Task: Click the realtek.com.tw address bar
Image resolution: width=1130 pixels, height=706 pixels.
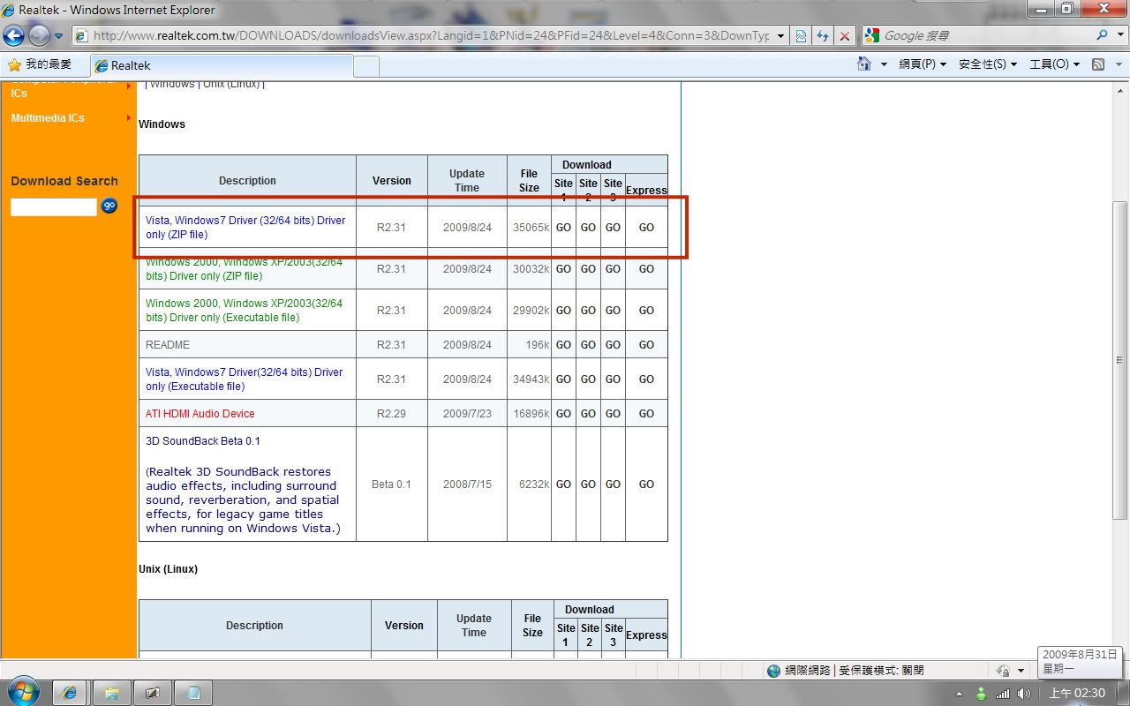Action: coord(429,35)
